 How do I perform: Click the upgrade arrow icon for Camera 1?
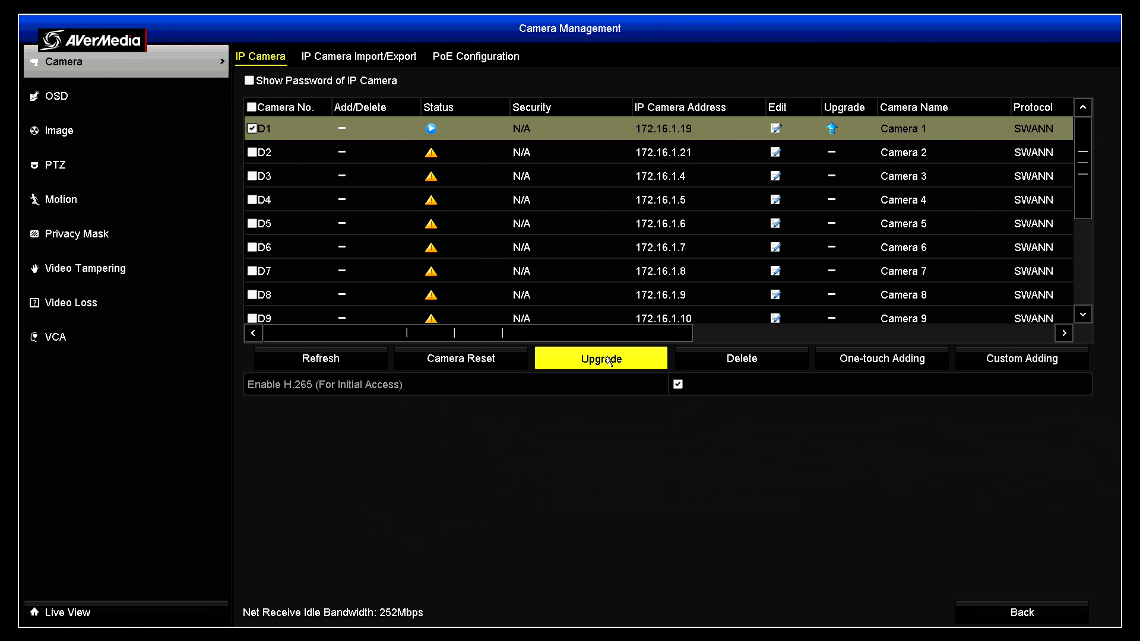coord(831,128)
